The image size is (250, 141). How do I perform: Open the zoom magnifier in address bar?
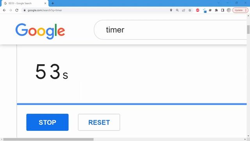(177, 10)
